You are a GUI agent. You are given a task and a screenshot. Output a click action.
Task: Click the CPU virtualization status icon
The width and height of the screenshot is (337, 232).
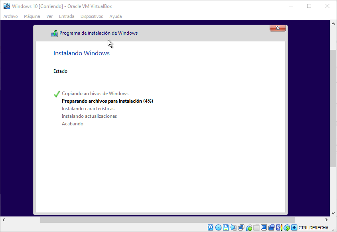pos(279,228)
